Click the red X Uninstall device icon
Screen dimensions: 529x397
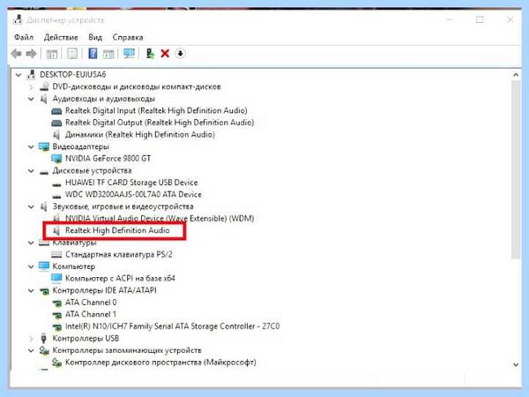pos(165,53)
